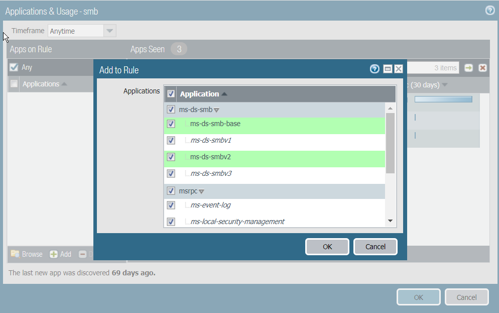Click the 3 items search field
The image size is (499, 313).
433,68
